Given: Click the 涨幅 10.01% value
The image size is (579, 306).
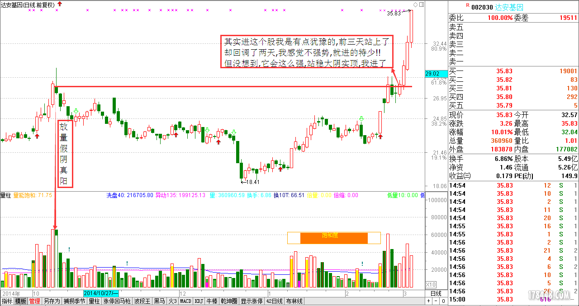Looking at the screenshot, I should 501,132.
